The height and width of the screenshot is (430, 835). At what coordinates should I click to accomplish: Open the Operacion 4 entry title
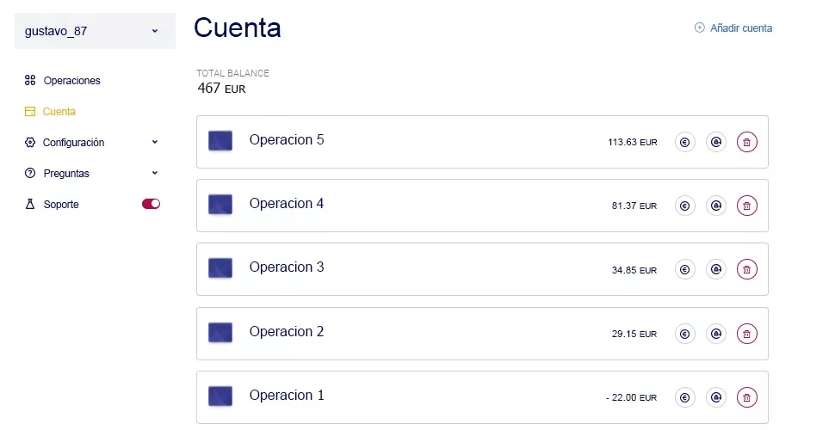click(x=287, y=204)
